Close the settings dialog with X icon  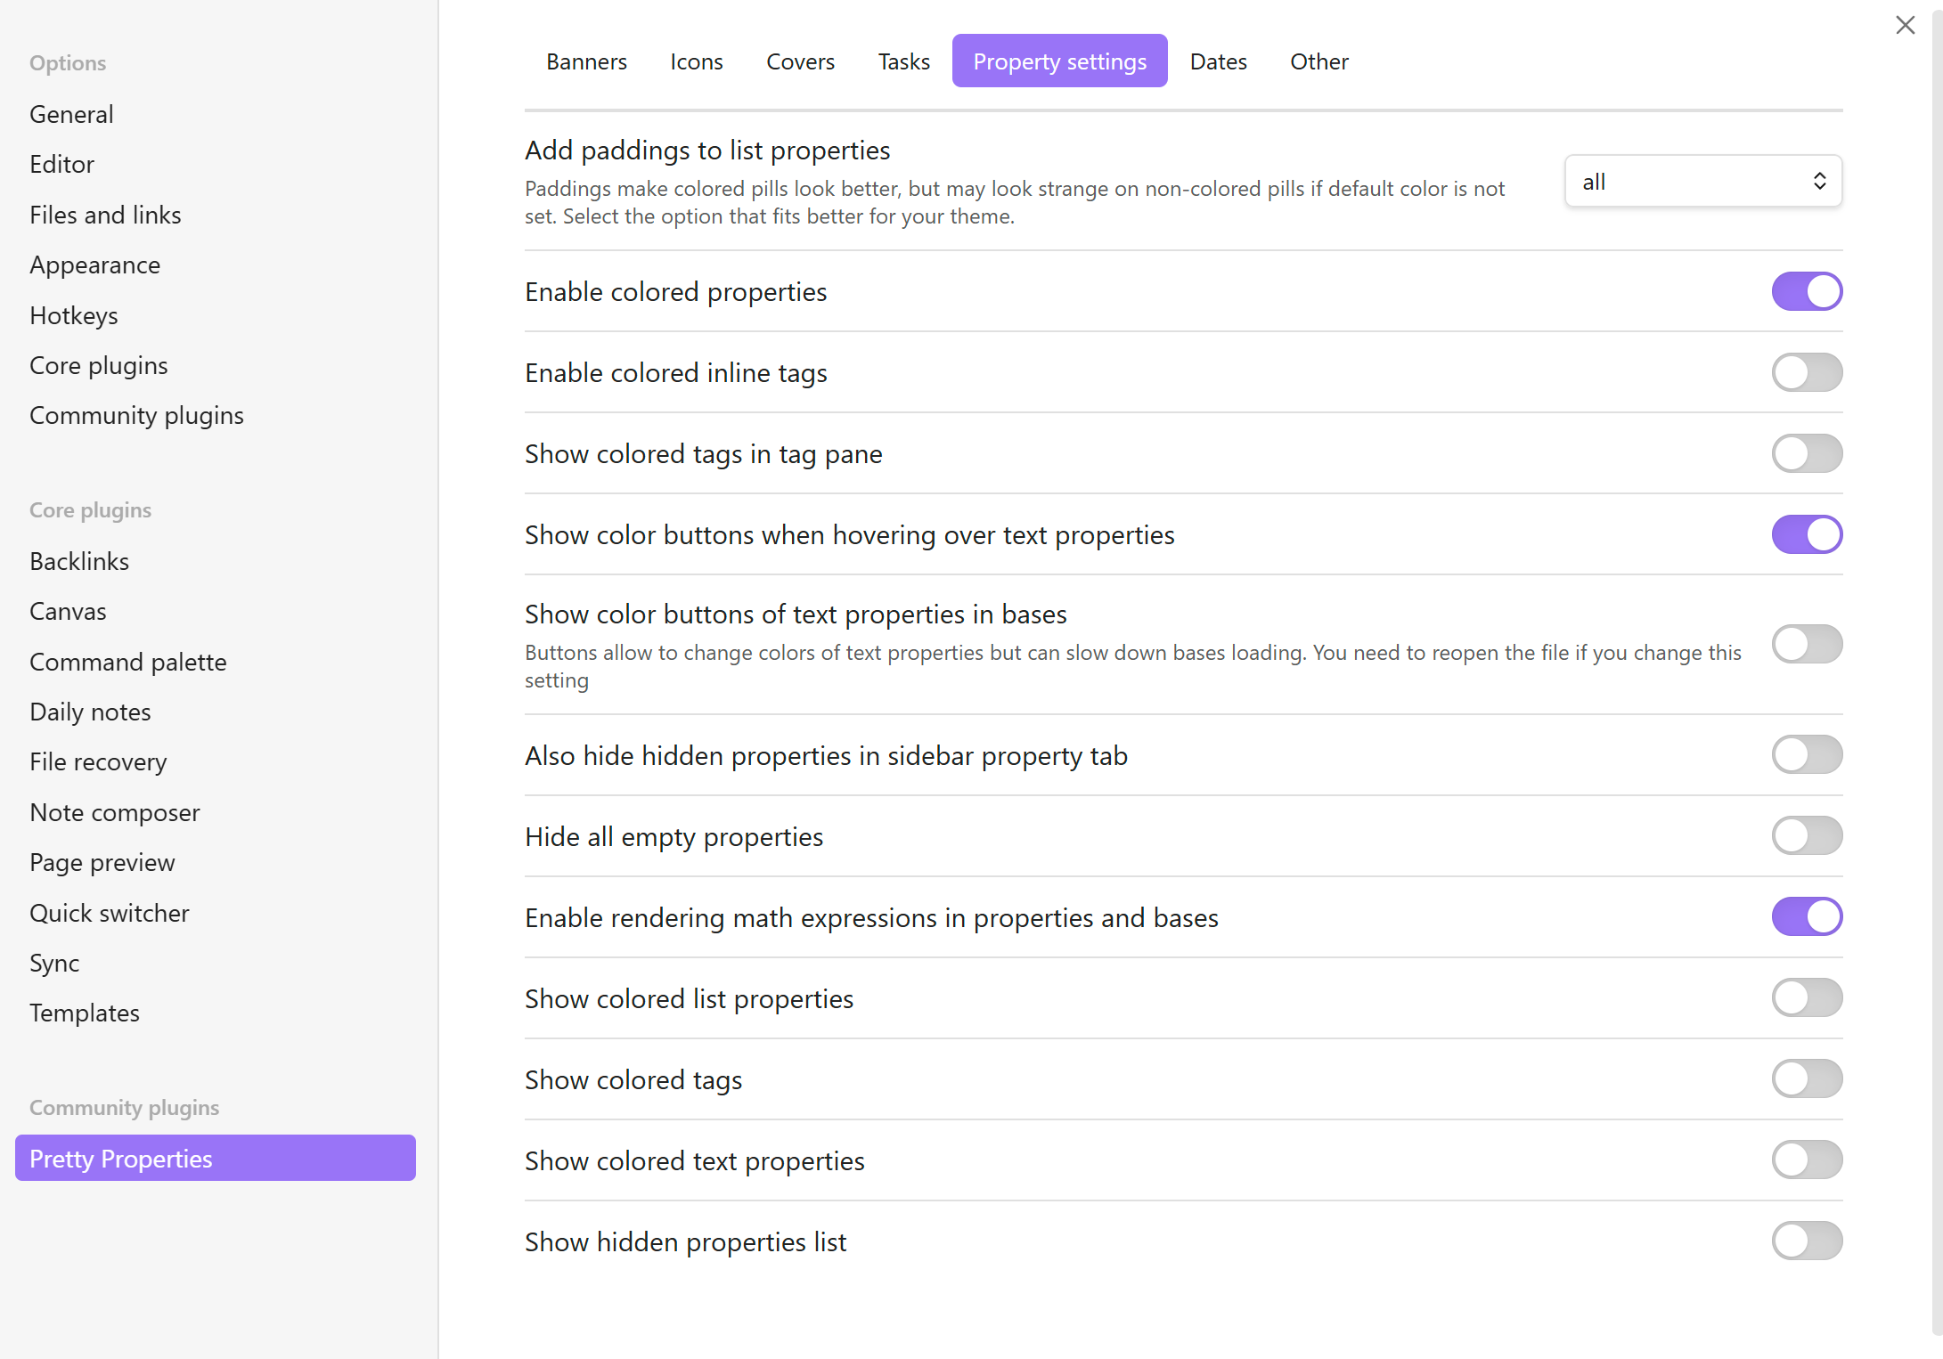click(x=1905, y=25)
